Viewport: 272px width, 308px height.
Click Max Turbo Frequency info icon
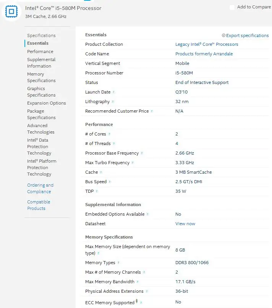(x=133, y=163)
